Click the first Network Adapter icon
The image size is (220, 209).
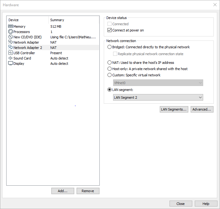pyautogui.click(x=10, y=42)
